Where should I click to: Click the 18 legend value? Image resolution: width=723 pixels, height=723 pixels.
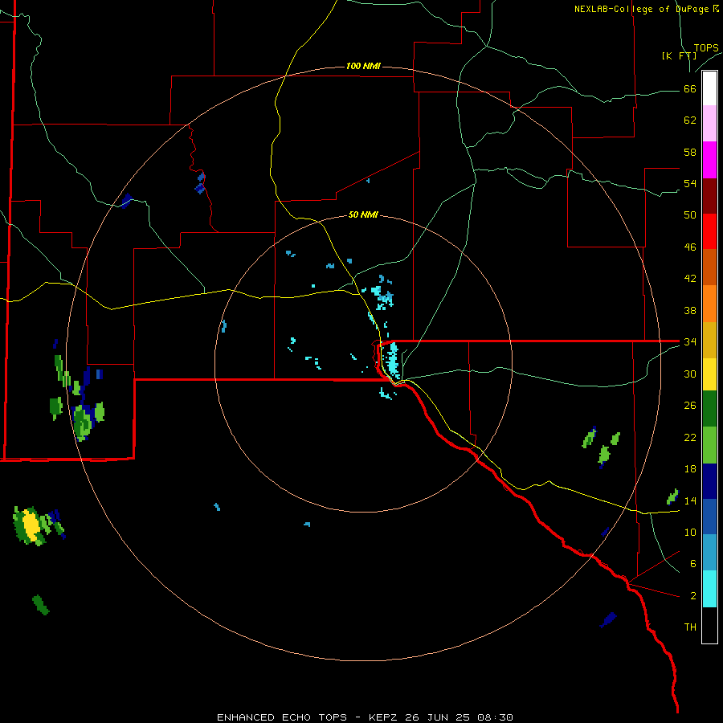click(x=690, y=469)
